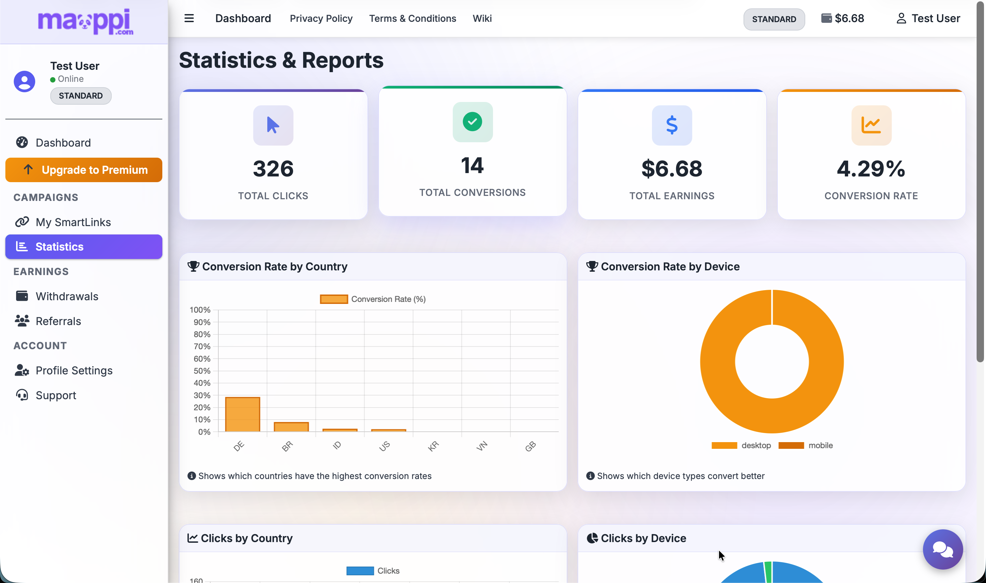986x583 pixels.
Task: Open the chat support bubble
Action: coord(942,549)
